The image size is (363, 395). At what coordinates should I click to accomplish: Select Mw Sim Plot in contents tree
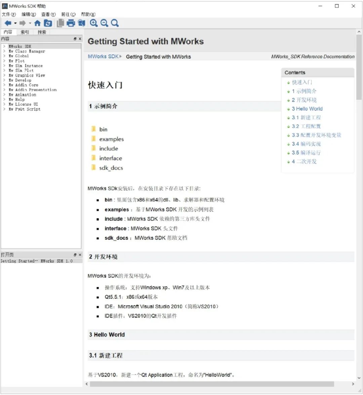[x=21, y=71]
